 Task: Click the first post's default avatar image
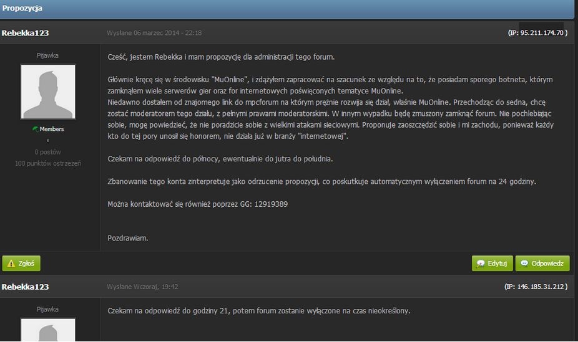tap(48, 92)
